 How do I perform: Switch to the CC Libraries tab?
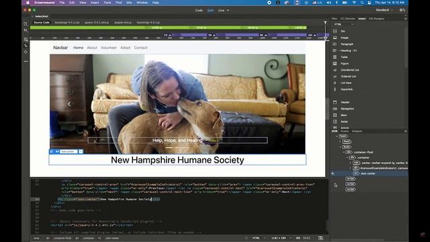348,19
